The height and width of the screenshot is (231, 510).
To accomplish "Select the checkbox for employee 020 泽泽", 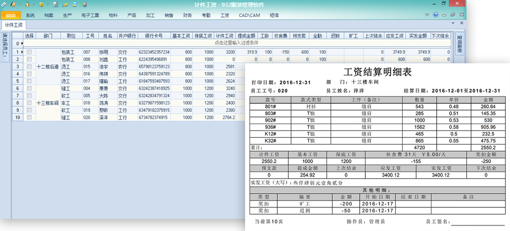I will coord(29,118).
